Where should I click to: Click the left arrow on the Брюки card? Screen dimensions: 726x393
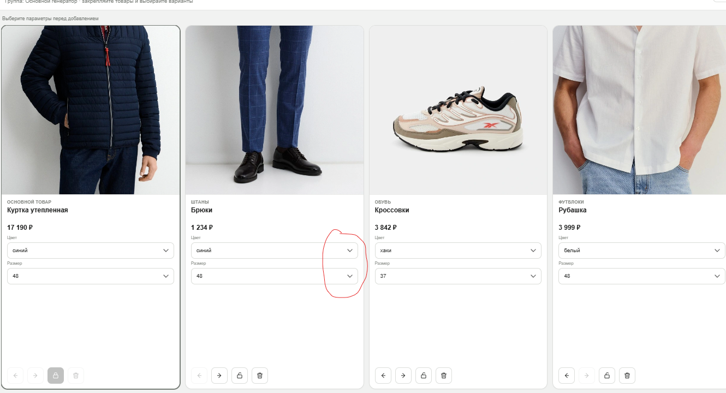click(x=199, y=376)
